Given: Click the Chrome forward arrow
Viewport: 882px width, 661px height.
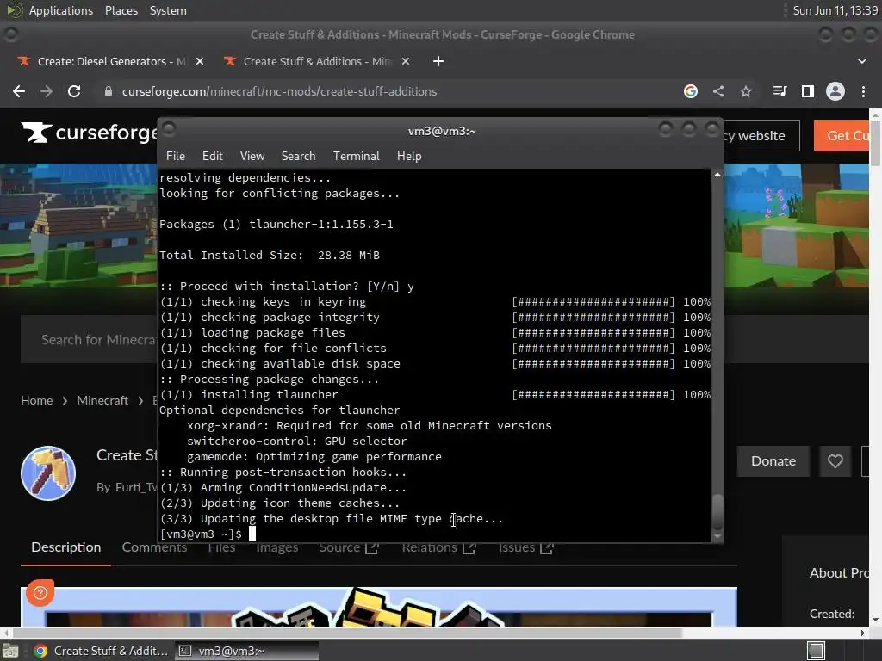Looking at the screenshot, I should click(47, 91).
